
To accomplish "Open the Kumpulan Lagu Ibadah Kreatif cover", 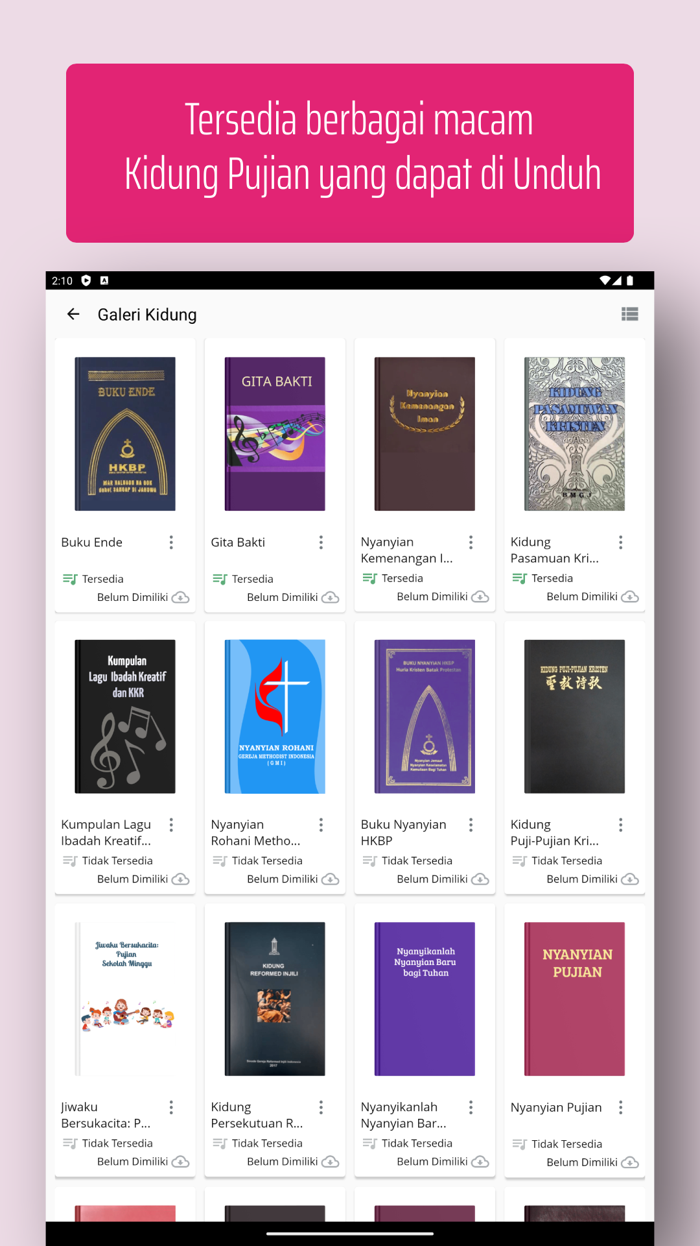I will (x=125, y=716).
